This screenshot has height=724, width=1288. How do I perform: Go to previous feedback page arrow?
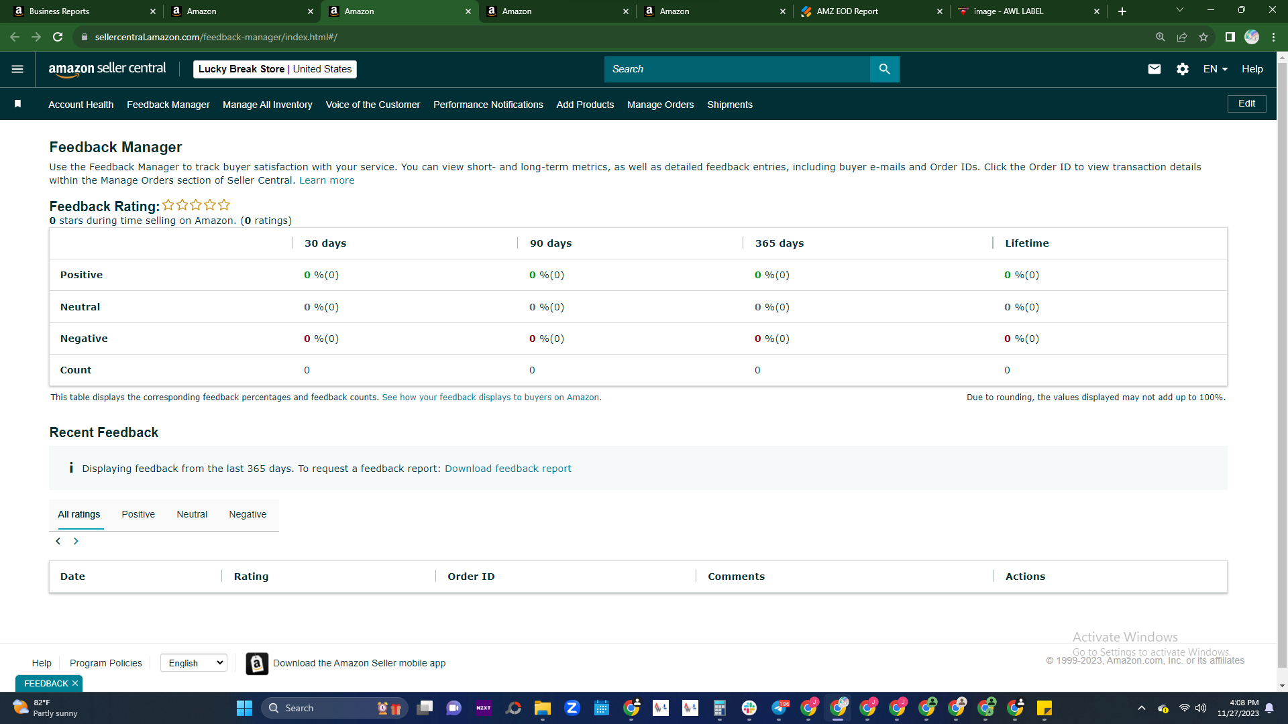58,541
